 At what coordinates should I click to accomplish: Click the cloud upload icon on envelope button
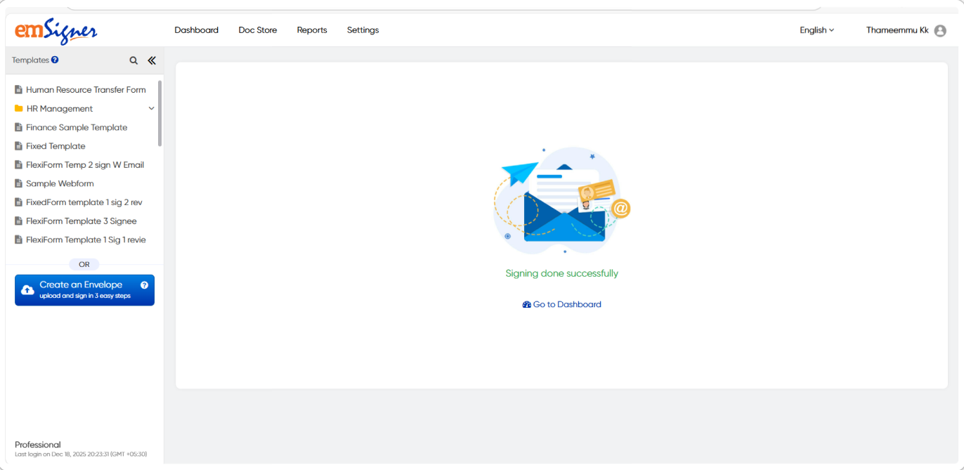coord(27,290)
